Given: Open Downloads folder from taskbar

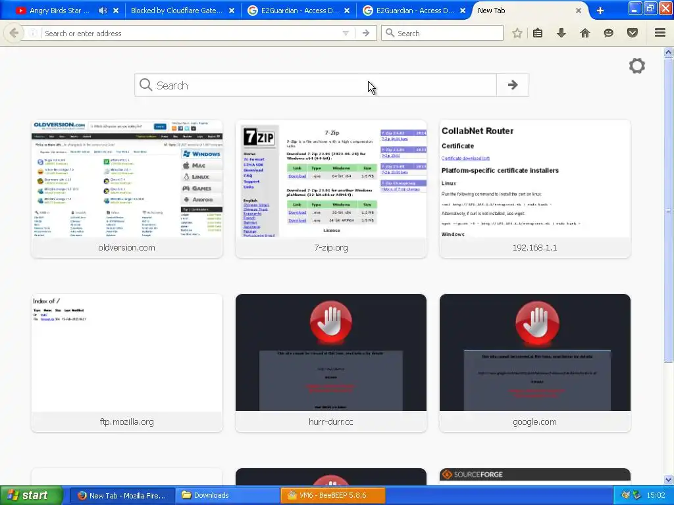Looking at the screenshot, I should (x=228, y=495).
